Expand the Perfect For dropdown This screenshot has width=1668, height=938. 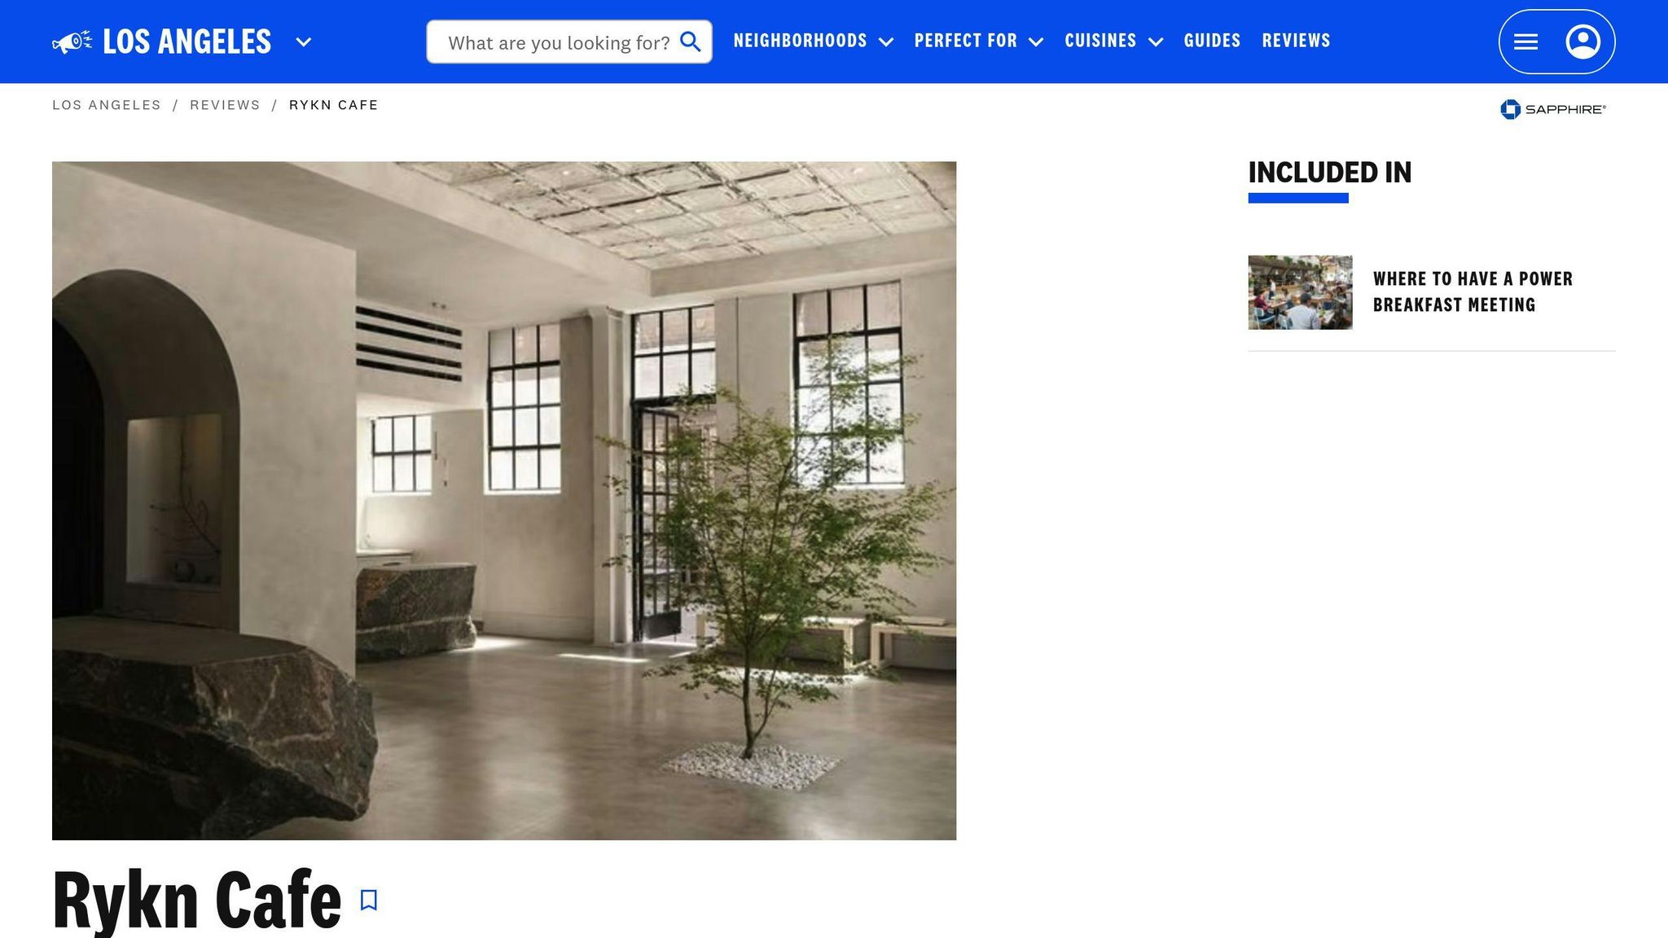[978, 41]
